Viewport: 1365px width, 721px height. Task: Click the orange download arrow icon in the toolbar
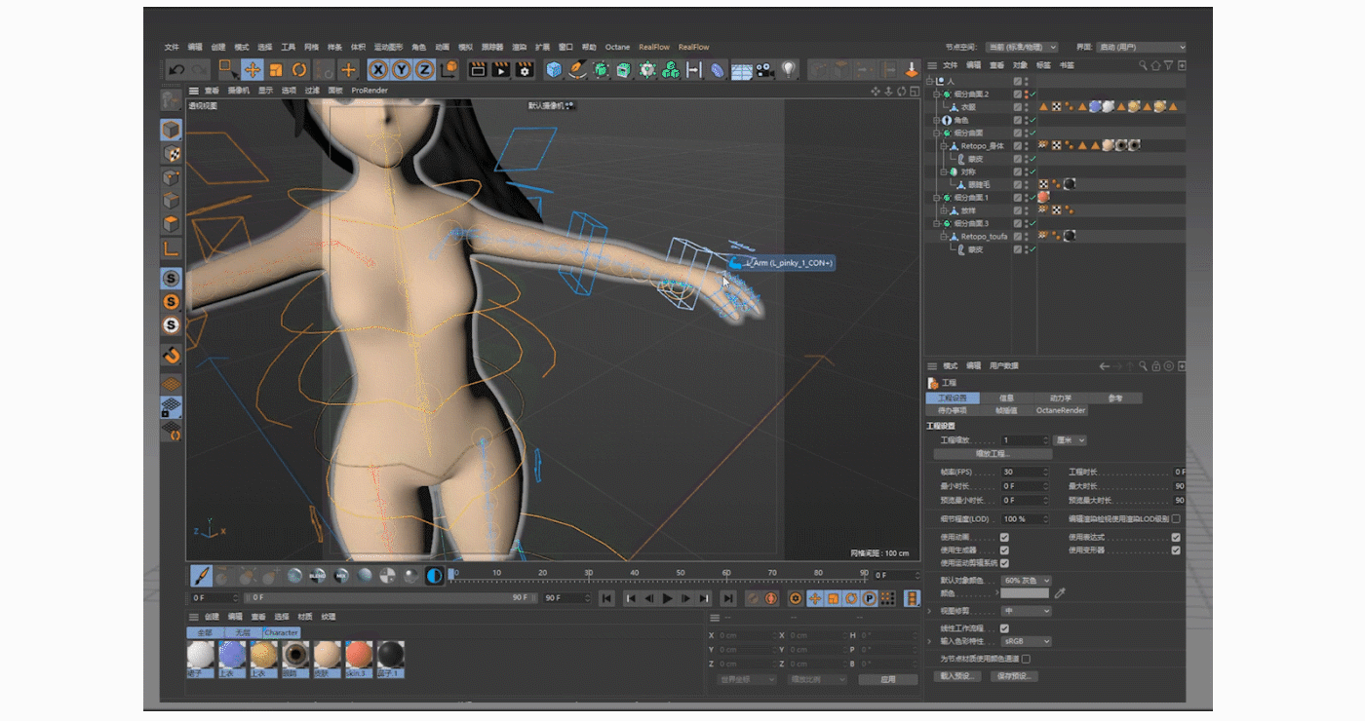click(x=912, y=70)
